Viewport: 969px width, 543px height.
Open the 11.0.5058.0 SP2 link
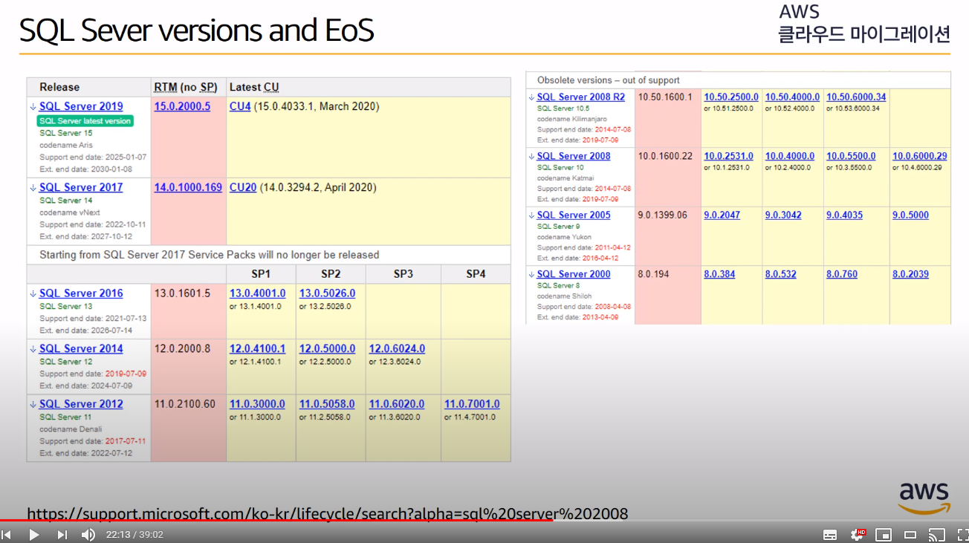327,404
